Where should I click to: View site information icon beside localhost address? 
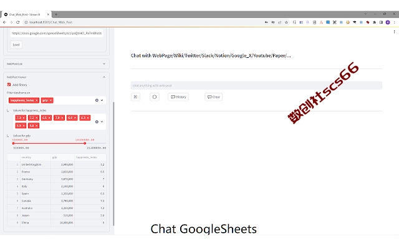pos(26,22)
